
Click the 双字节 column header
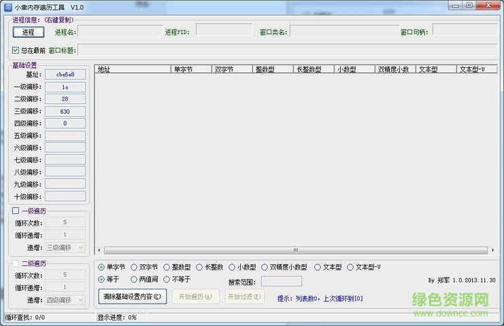[232, 69]
